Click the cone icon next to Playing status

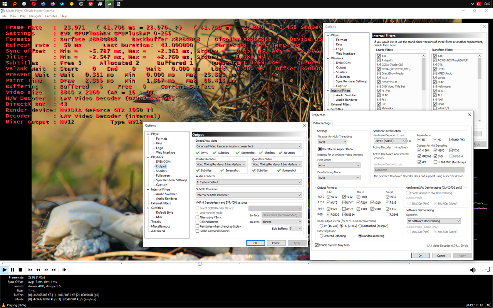(x=3, y=305)
